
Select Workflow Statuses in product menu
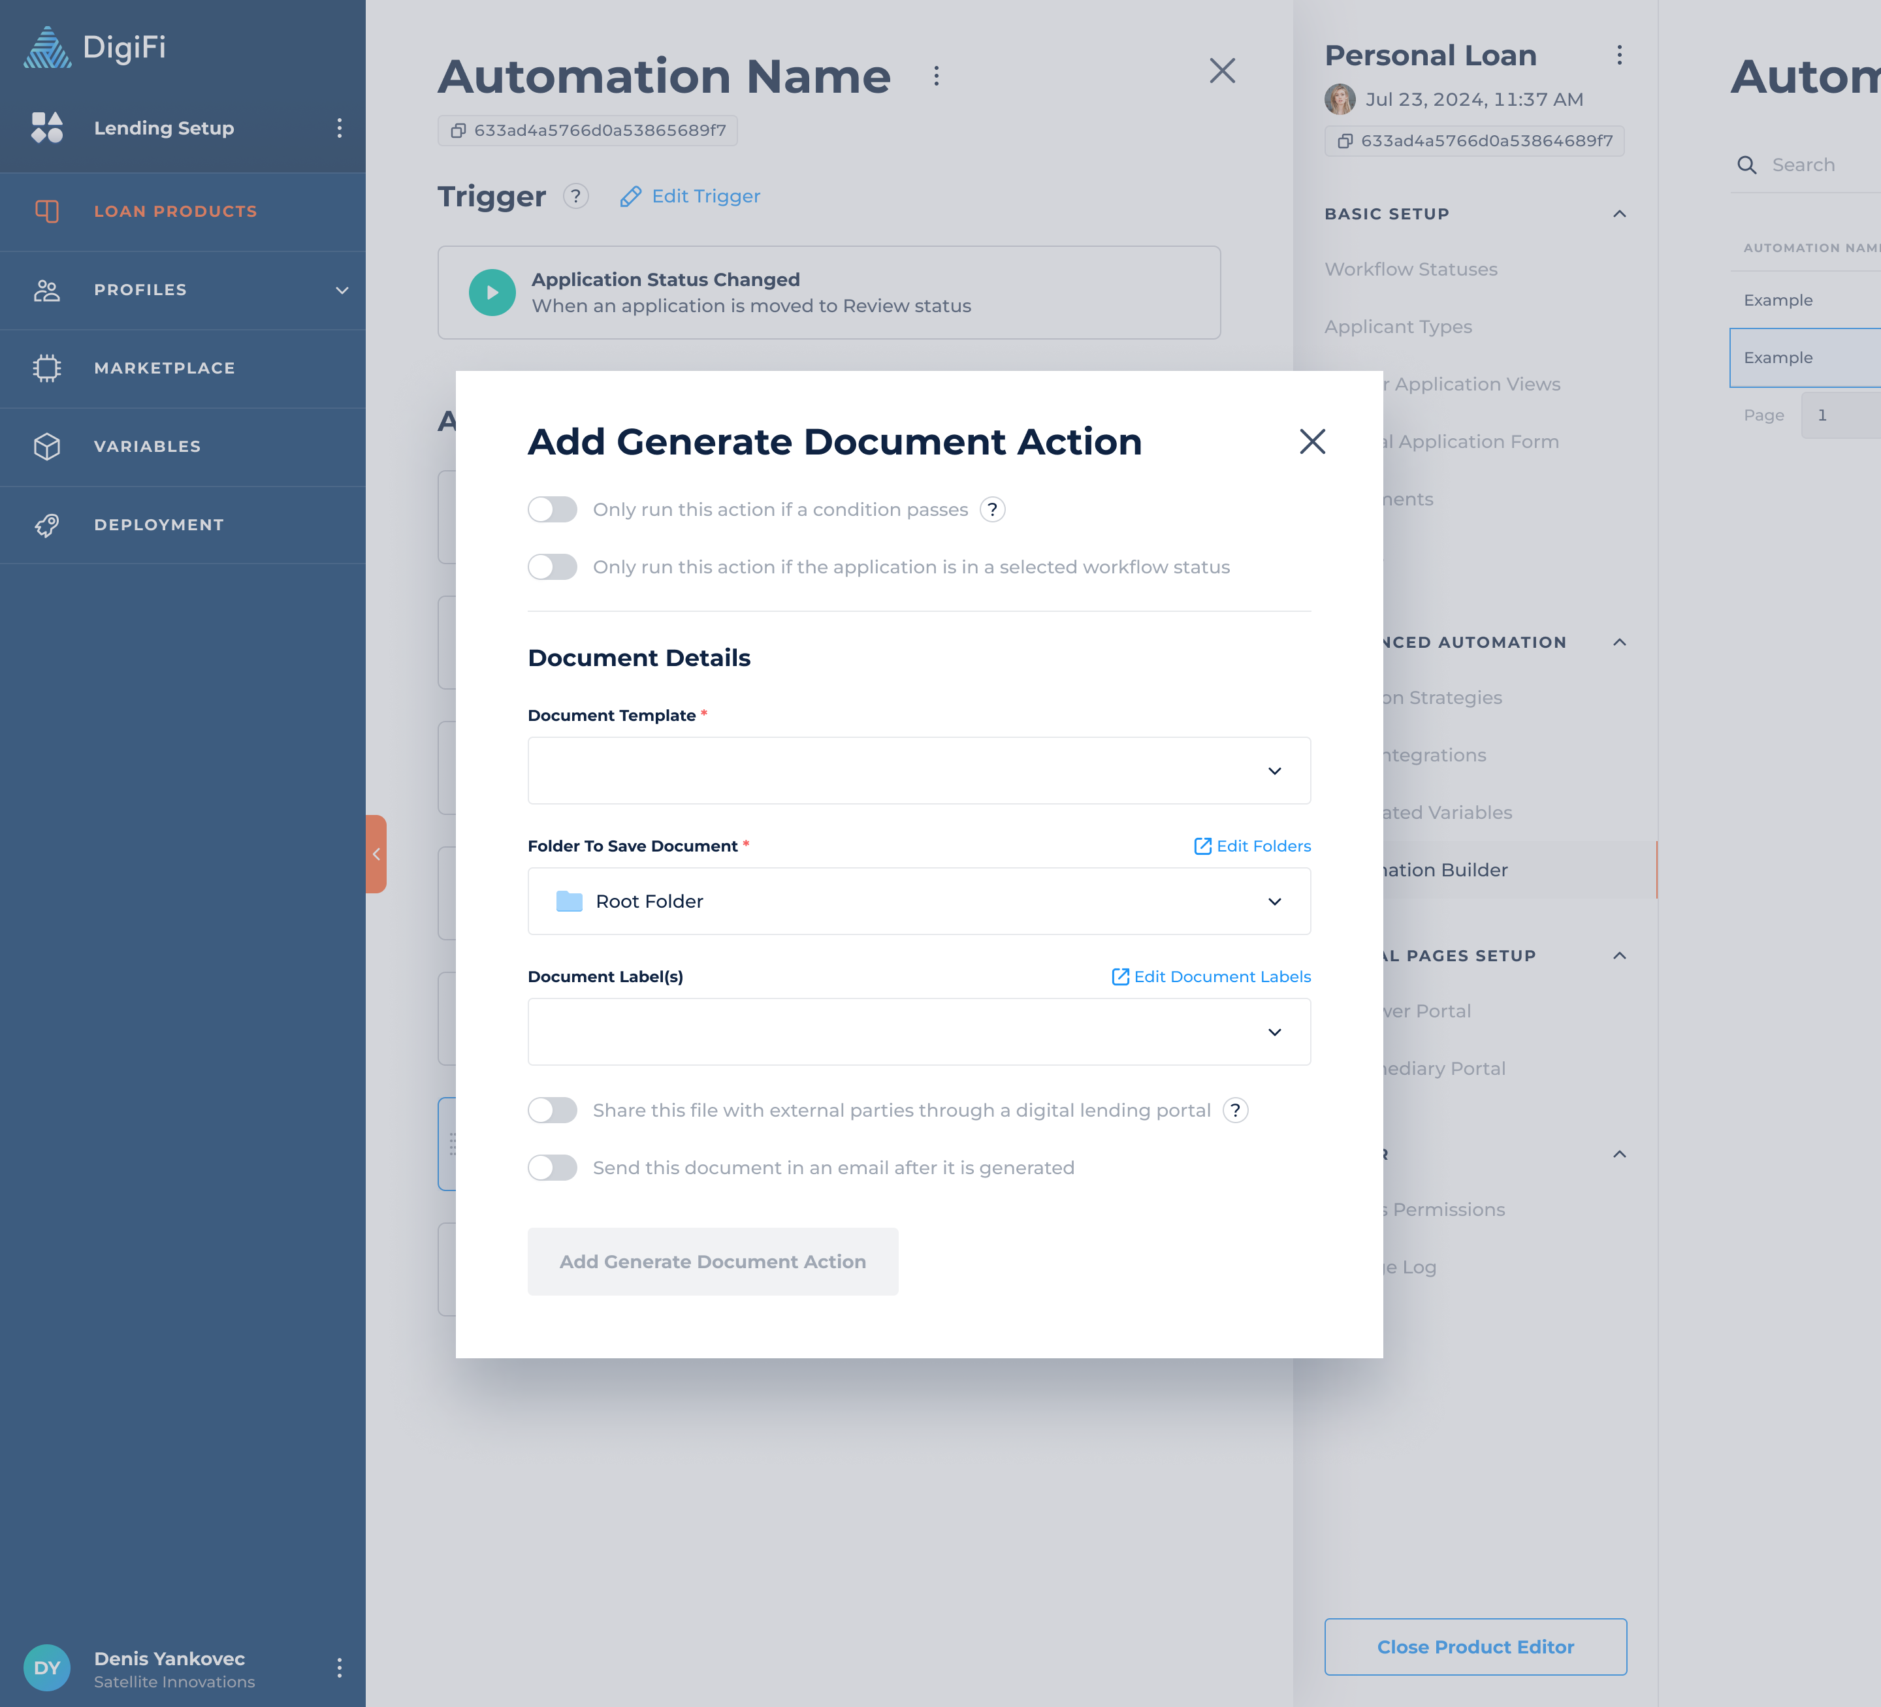(x=1410, y=268)
